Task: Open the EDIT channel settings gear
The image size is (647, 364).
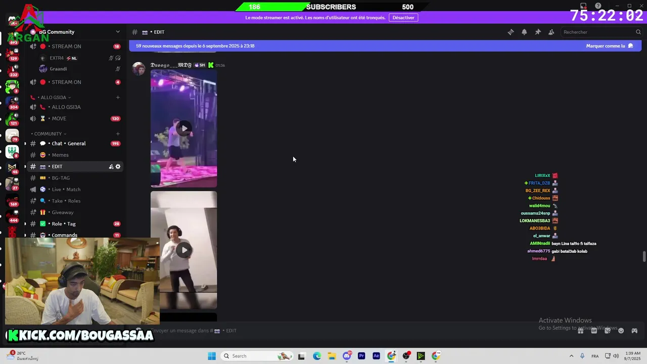Action: 118,166
